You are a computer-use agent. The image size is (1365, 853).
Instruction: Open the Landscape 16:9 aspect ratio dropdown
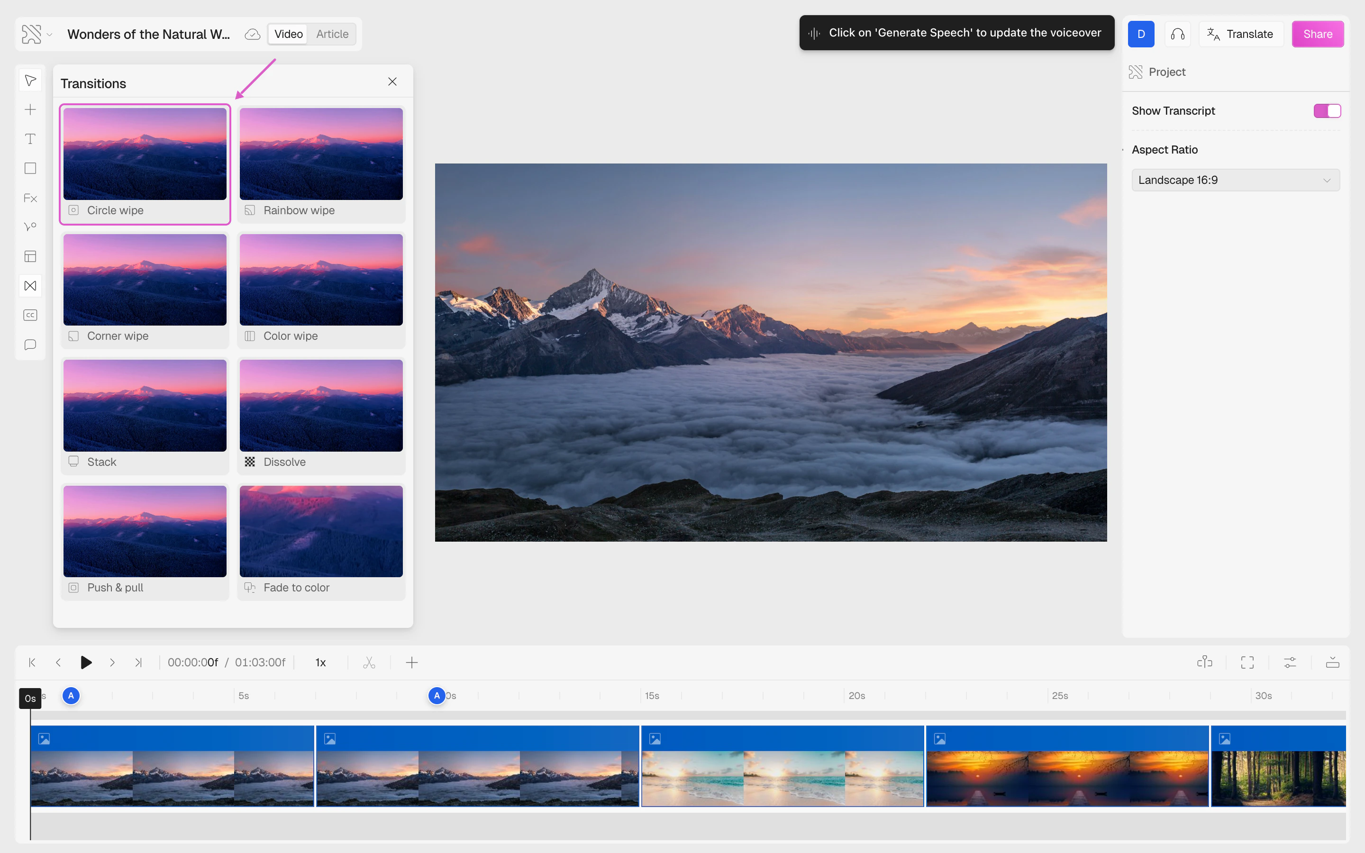[1235, 180]
